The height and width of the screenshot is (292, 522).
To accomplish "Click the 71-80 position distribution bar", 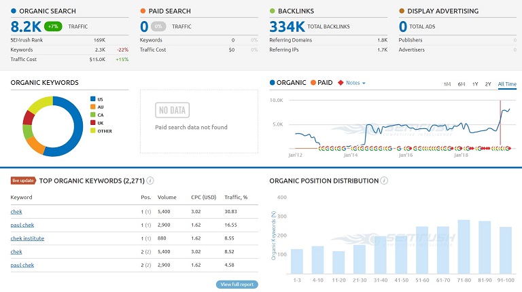I will [464, 247].
